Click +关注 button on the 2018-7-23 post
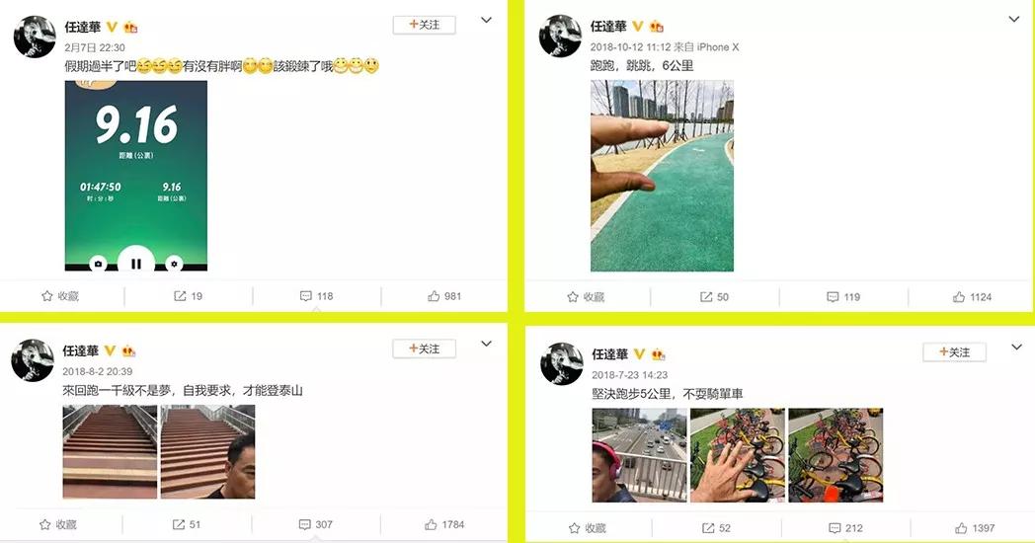This screenshot has width=1035, height=543. coord(954,352)
